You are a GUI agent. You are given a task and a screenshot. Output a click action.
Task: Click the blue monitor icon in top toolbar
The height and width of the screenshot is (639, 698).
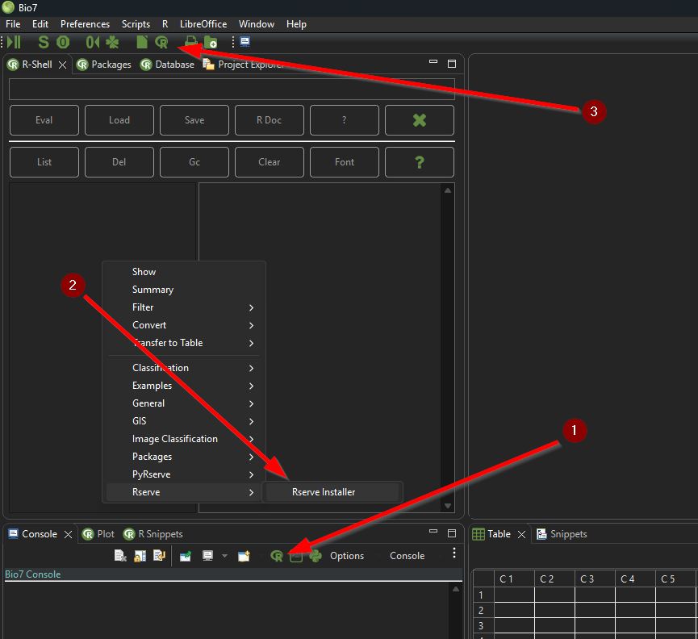245,41
